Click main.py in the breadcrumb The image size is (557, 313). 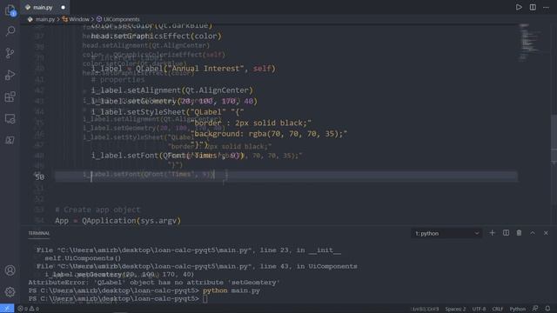point(45,19)
